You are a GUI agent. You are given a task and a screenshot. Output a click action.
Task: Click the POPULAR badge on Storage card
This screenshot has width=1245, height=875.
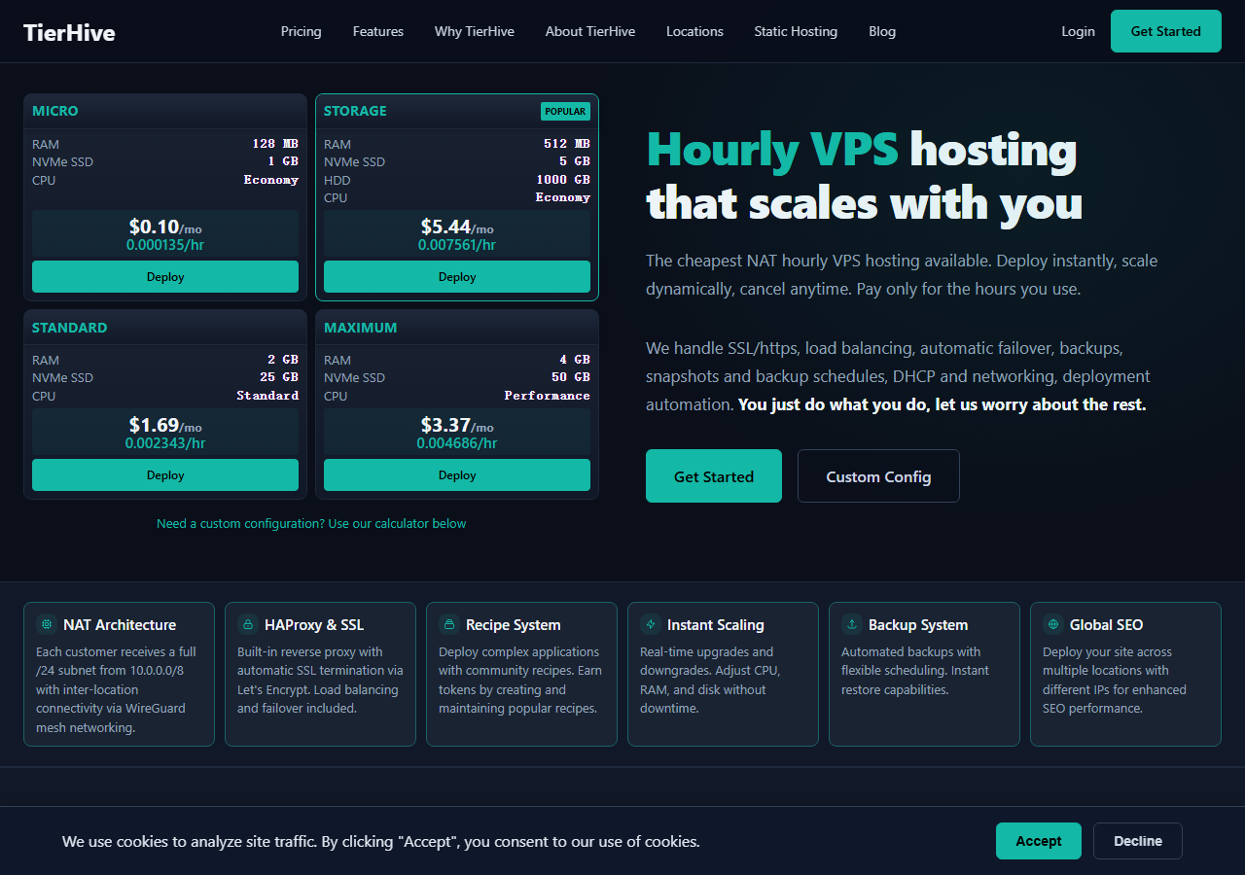click(565, 111)
